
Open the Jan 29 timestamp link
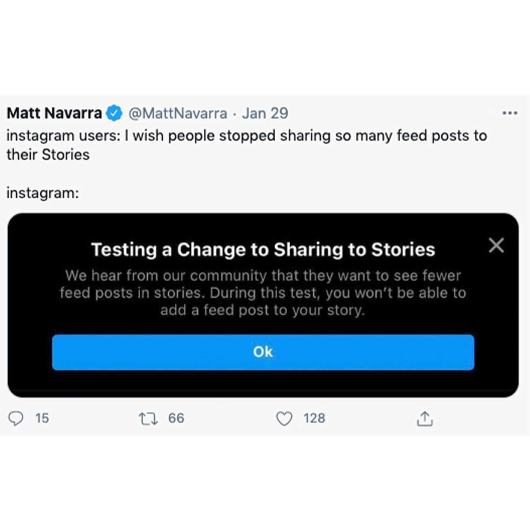tap(265, 113)
